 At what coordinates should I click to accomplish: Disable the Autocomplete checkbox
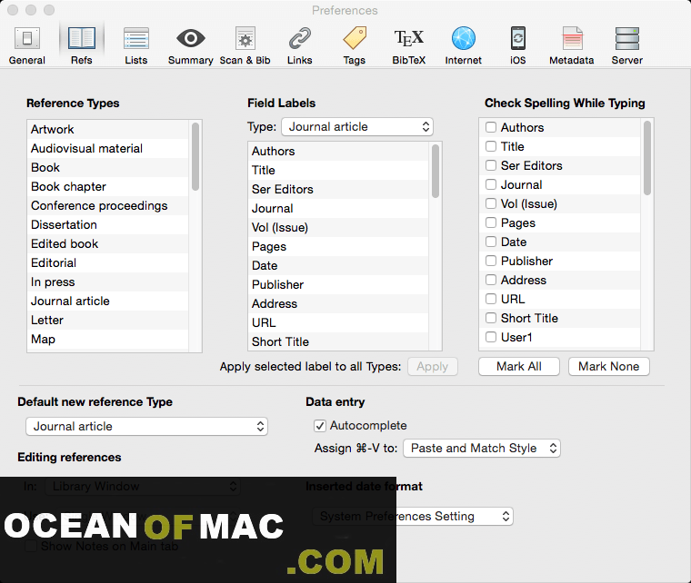pyautogui.click(x=320, y=426)
